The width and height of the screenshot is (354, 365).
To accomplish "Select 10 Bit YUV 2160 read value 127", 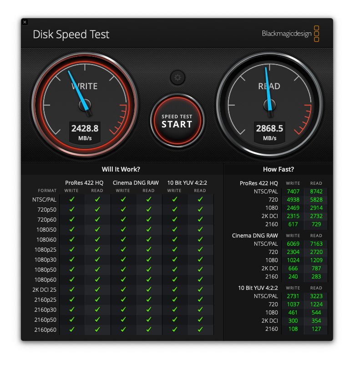I will pyautogui.click(x=316, y=329).
